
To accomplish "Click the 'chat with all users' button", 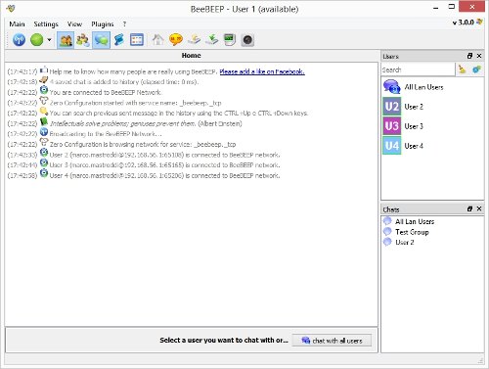I will coord(332,341).
